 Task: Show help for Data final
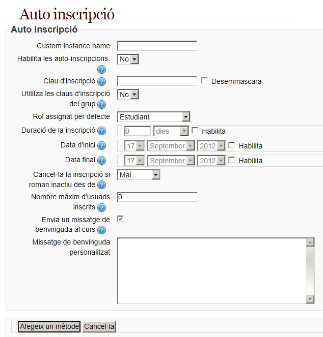point(101,160)
